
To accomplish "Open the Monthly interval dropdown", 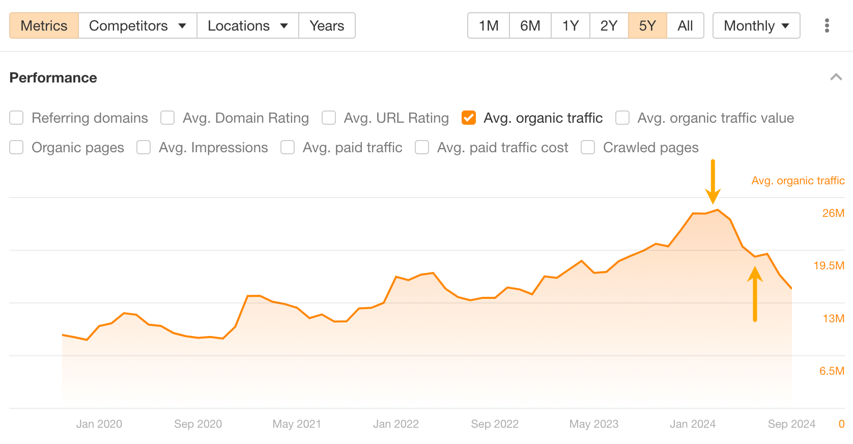I will (756, 25).
